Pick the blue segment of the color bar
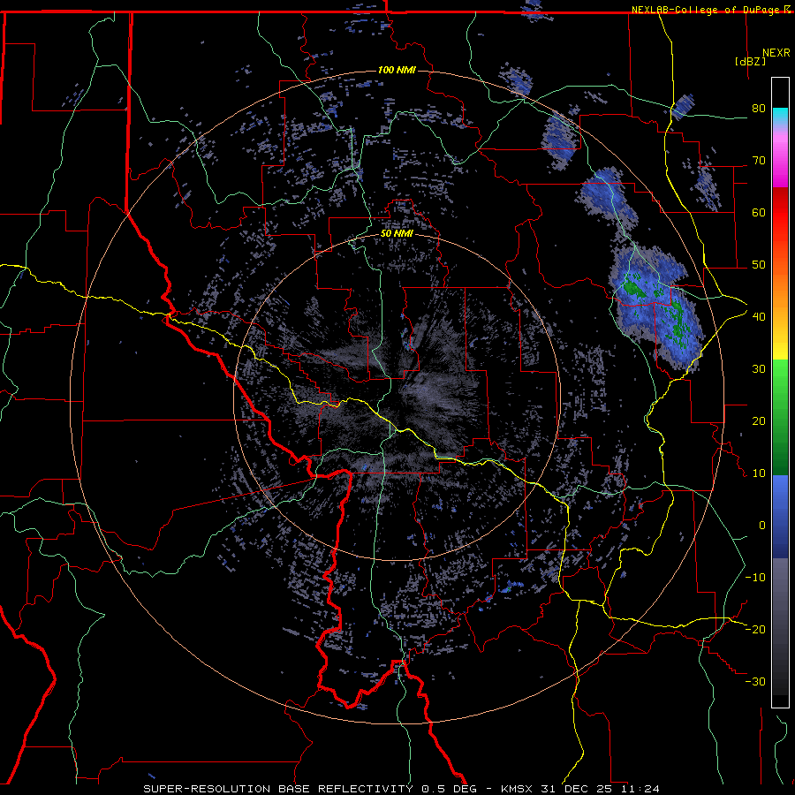 (780, 516)
